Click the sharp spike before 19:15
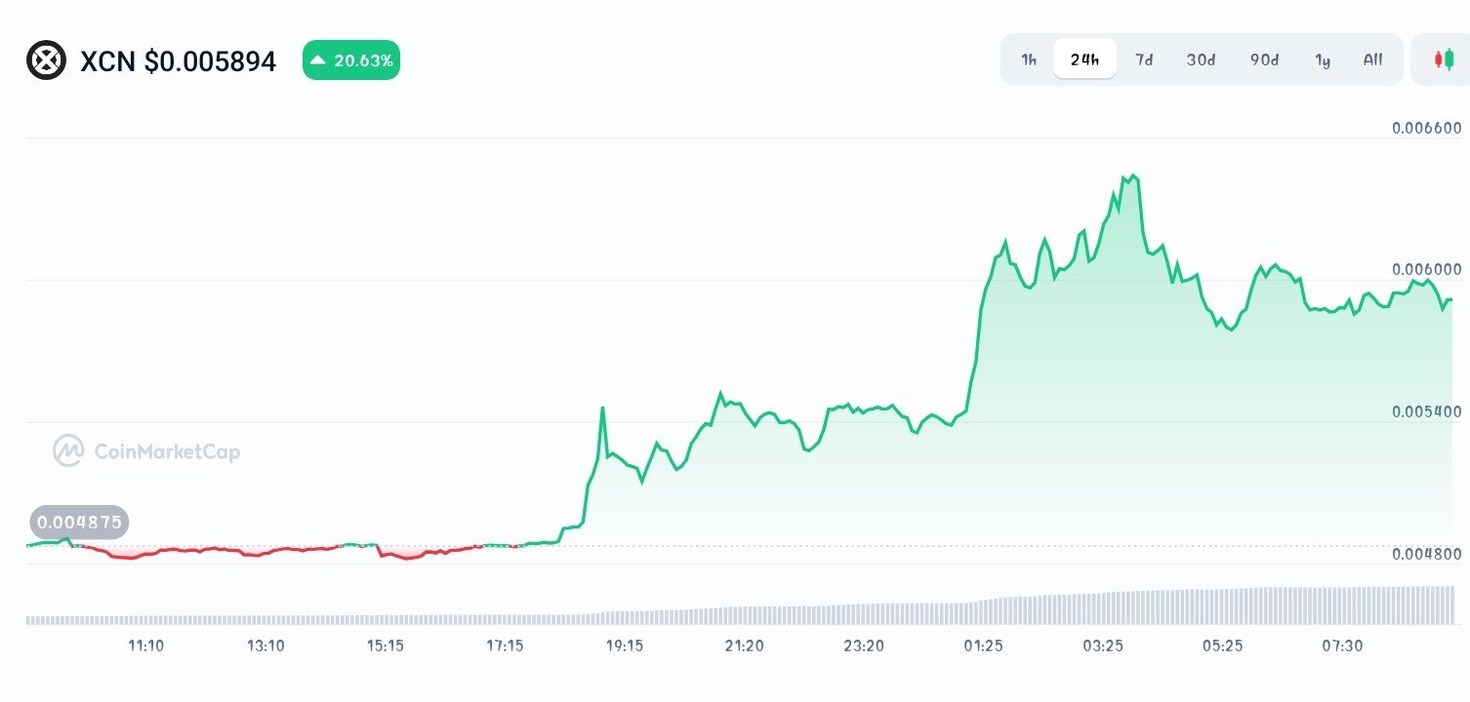 point(602,408)
